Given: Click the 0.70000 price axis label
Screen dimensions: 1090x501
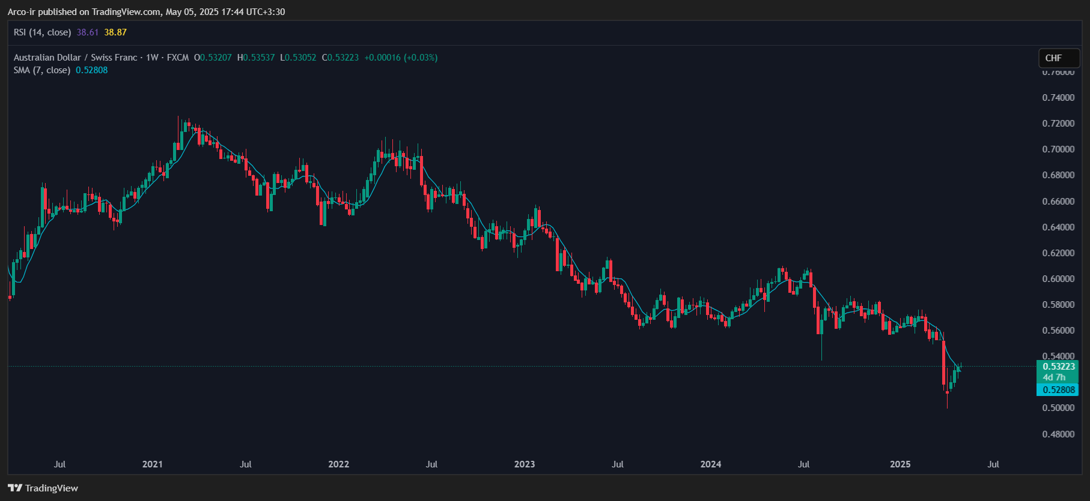Looking at the screenshot, I should (1058, 149).
